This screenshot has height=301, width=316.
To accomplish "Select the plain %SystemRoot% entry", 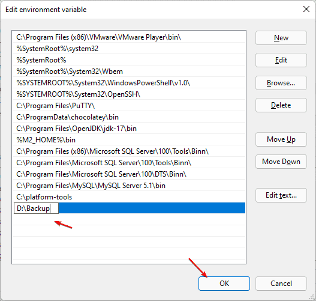I will click(x=129, y=60).
